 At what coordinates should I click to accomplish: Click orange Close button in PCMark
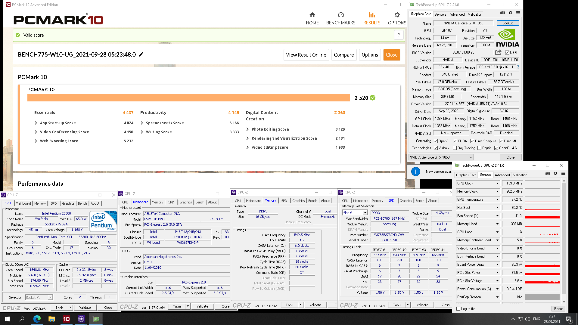click(392, 55)
